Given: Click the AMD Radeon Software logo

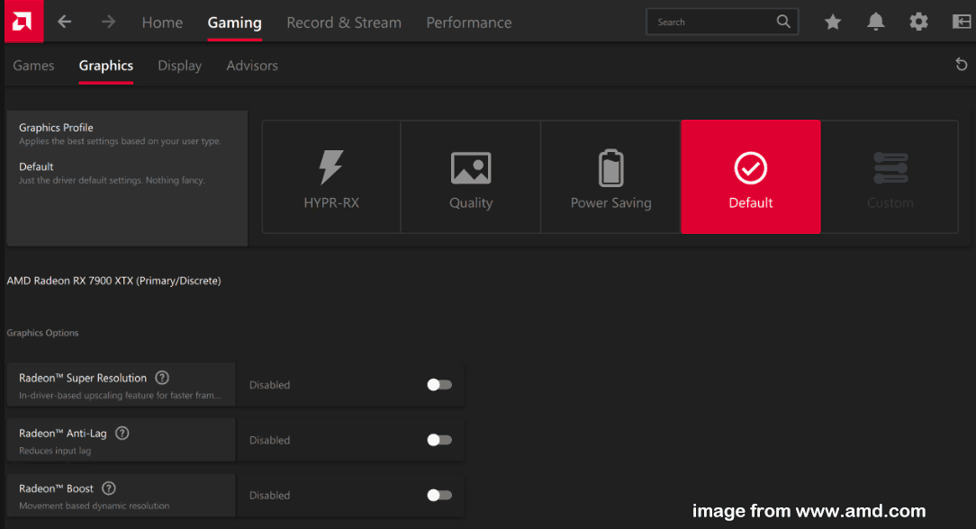Looking at the screenshot, I should point(23,22).
